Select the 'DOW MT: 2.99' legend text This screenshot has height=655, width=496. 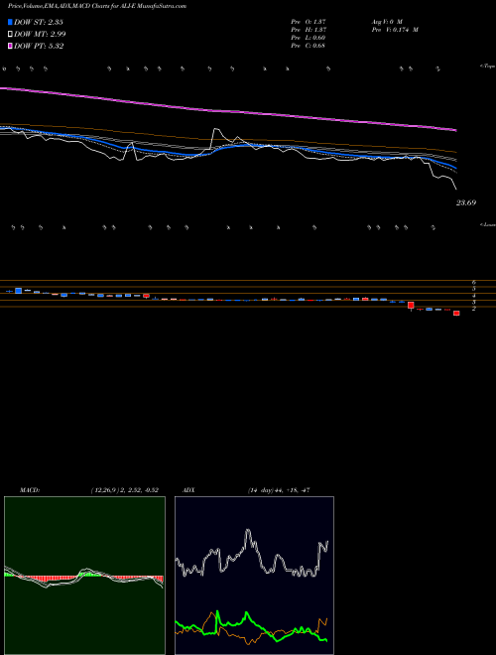(x=40, y=35)
